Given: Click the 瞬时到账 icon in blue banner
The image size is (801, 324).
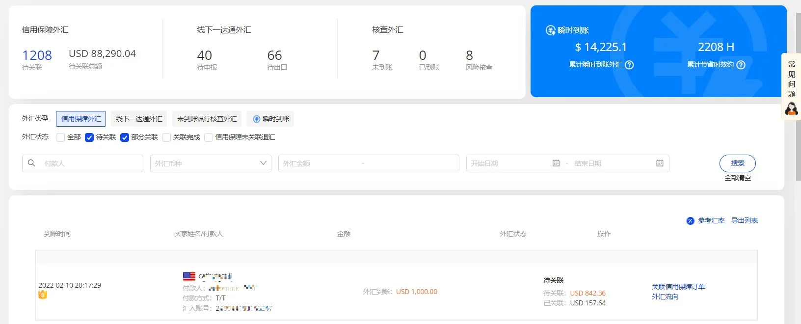Looking at the screenshot, I should coord(551,30).
